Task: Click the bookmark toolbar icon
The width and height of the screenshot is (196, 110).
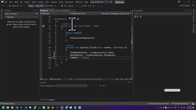Action: click(93, 6)
